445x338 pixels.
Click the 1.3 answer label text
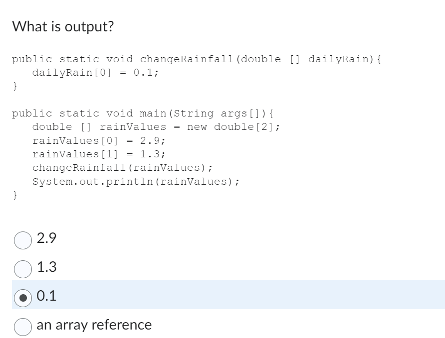[x=46, y=267]
